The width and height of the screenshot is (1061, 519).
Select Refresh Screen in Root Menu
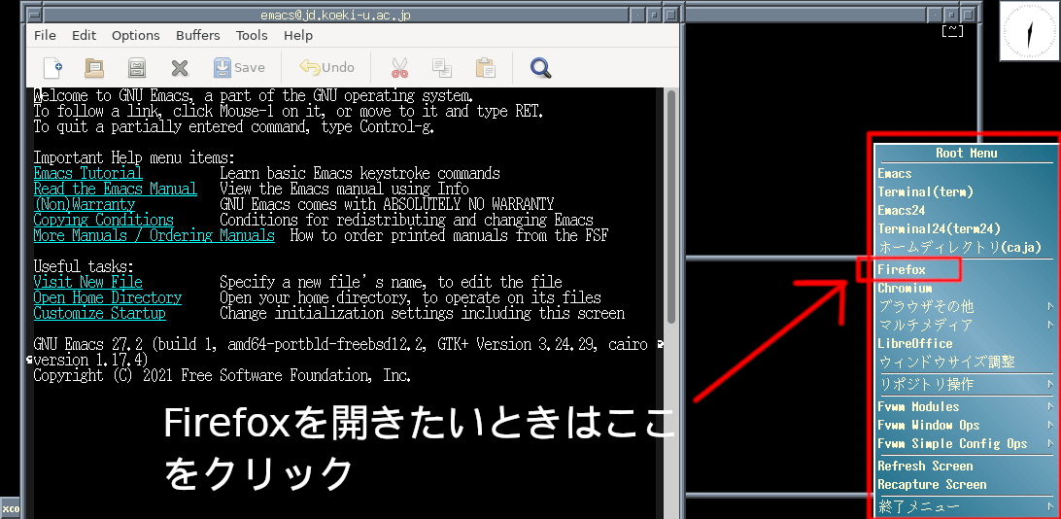(x=925, y=467)
